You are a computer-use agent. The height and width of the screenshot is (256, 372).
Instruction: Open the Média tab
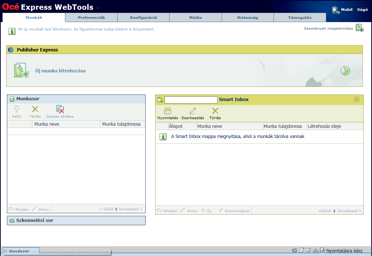(x=195, y=17)
